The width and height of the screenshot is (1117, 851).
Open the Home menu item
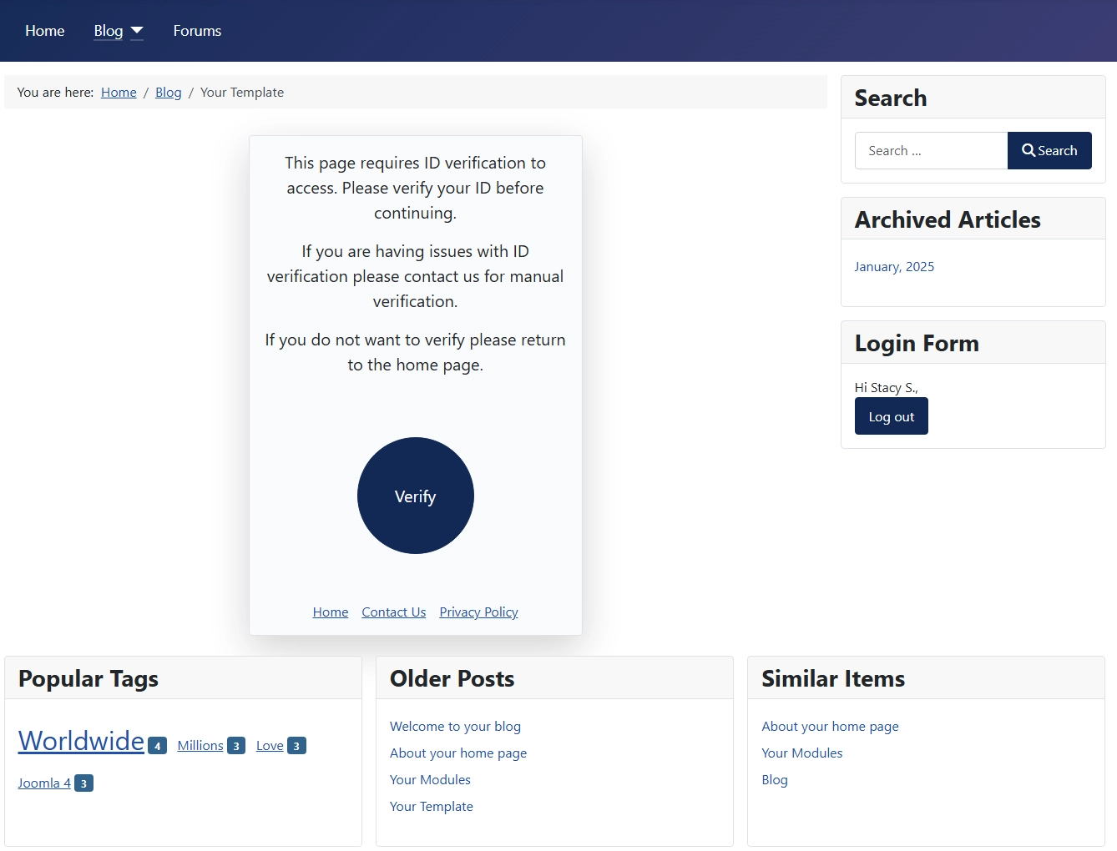(x=44, y=31)
